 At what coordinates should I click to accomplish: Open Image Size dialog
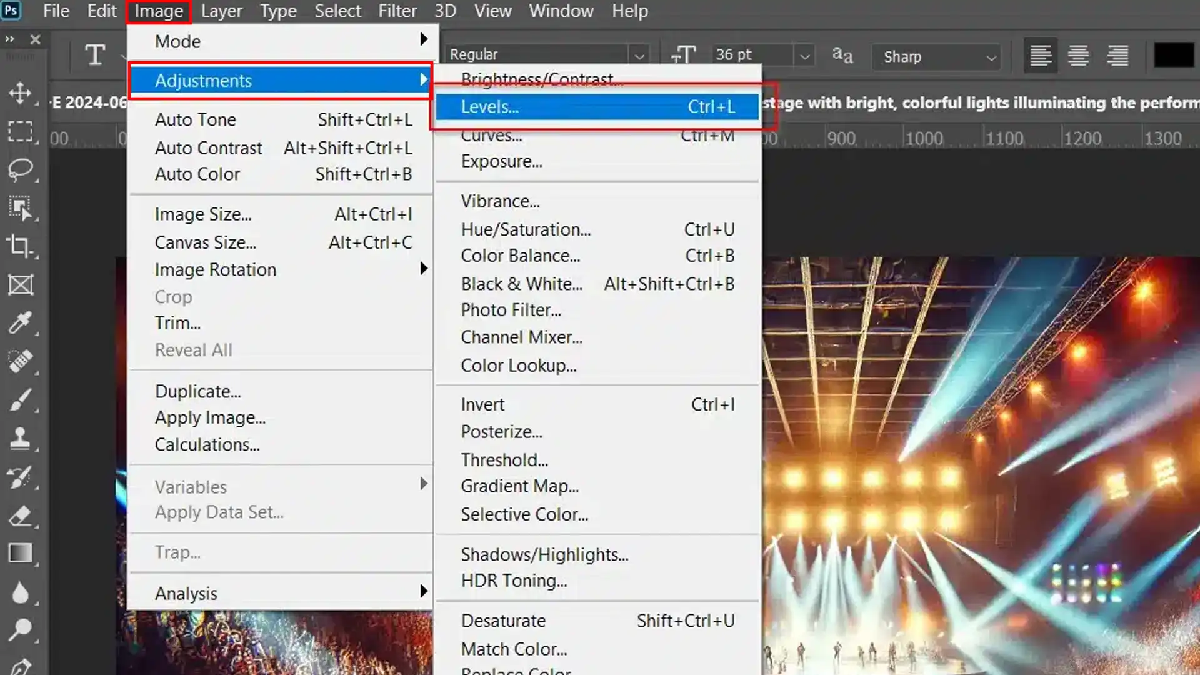[281, 214]
